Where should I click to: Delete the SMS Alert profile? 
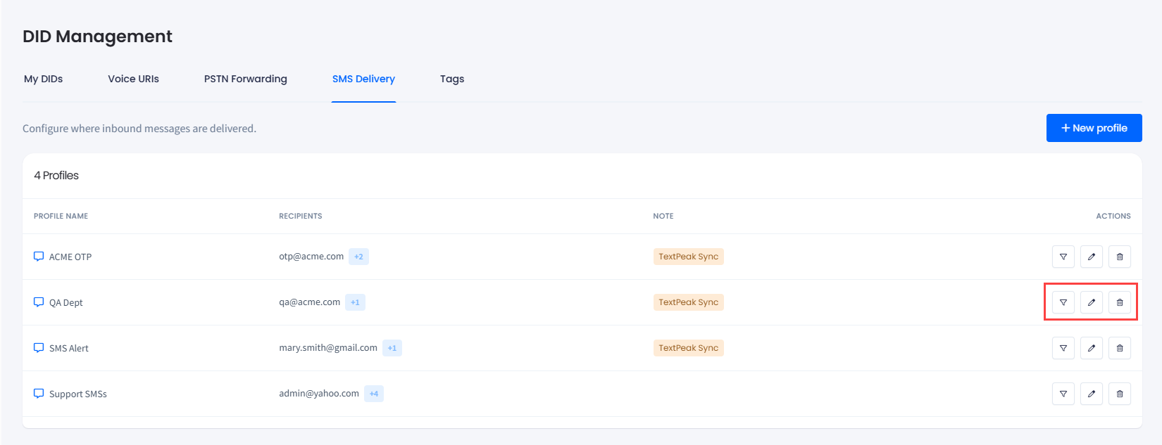pos(1120,348)
